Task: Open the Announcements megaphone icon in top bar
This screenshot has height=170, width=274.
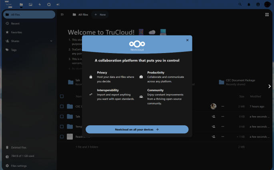Action: coord(58,4)
